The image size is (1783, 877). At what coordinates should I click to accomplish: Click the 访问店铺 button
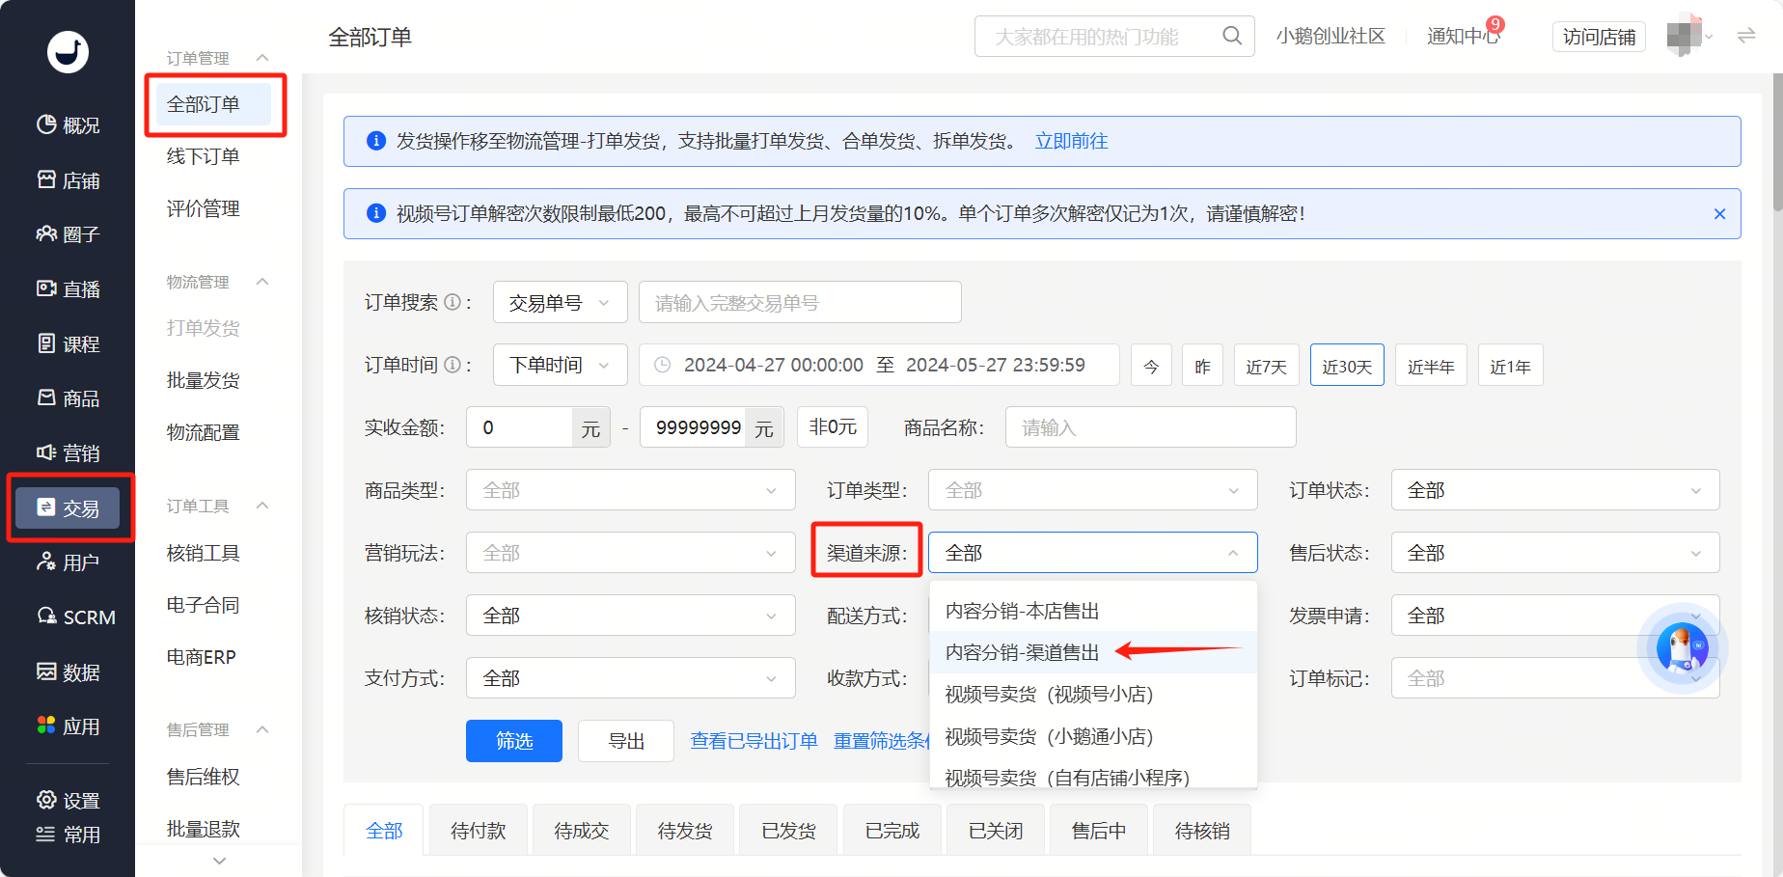pos(1599,37)
